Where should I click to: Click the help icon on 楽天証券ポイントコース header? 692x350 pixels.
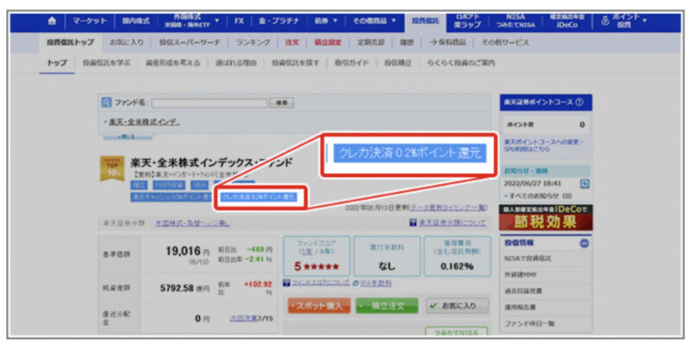tap(579, 102)
